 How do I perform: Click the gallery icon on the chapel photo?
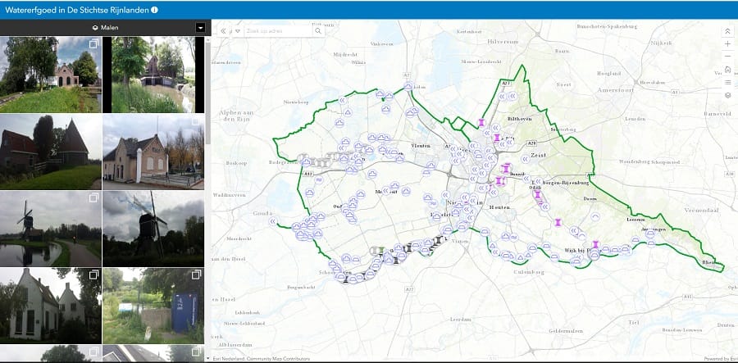(x=93, y=43)
